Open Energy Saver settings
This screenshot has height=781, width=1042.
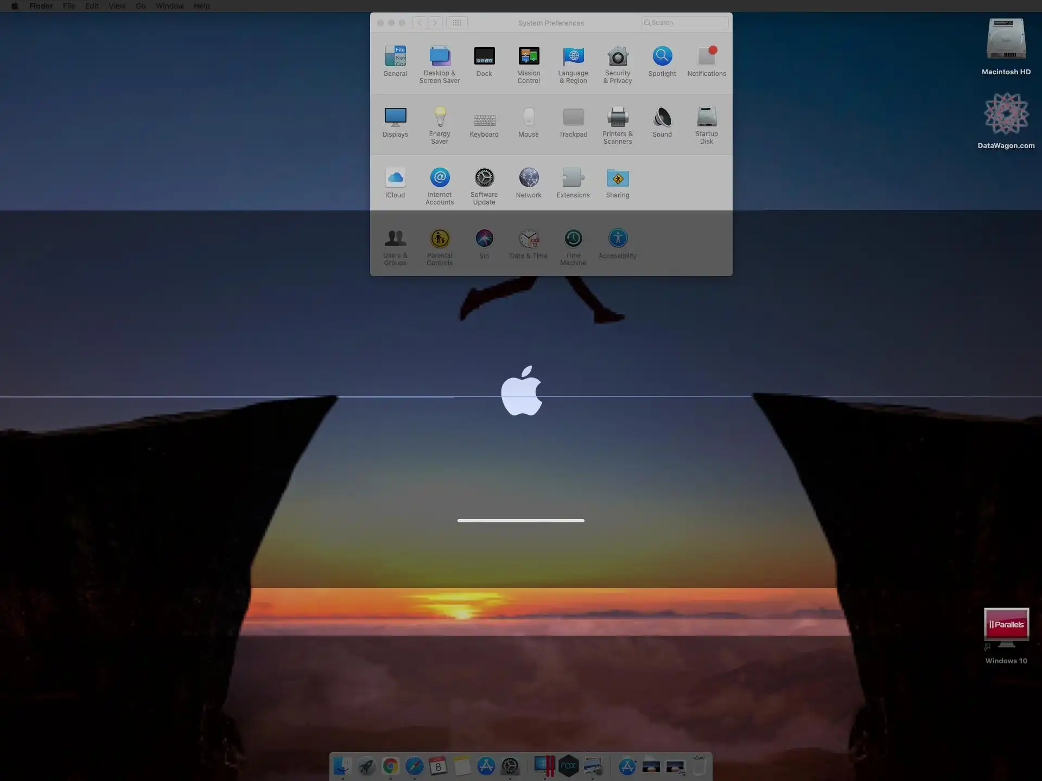click(x=440, y=117)
